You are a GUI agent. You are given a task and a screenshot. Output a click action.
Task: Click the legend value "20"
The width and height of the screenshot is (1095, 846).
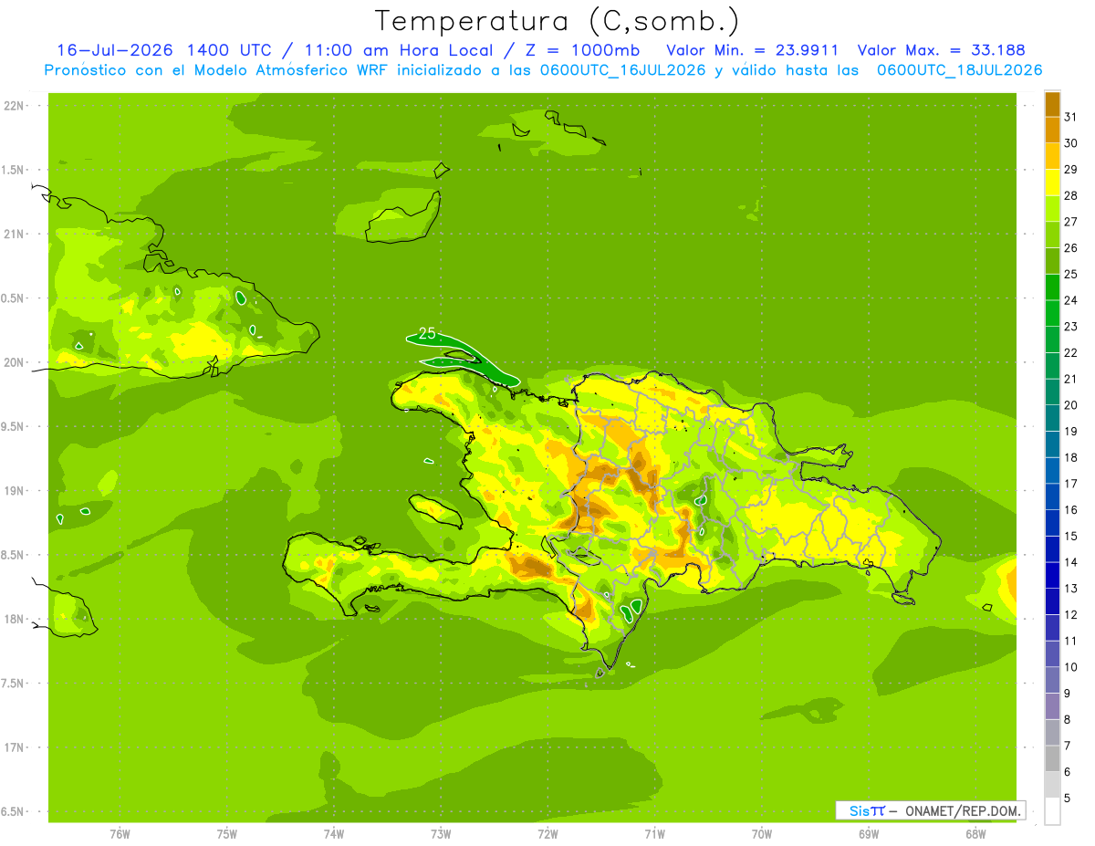[1072, 405]
